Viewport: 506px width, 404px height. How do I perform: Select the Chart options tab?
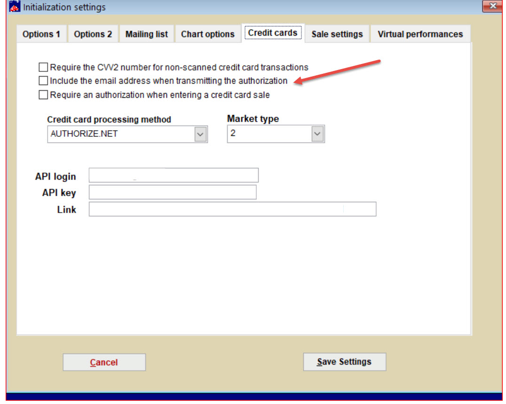click(207, 34)
